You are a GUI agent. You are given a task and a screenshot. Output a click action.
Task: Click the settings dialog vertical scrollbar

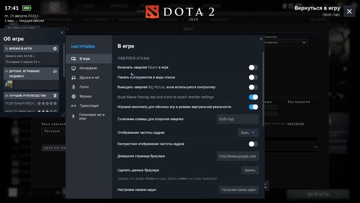click(x=263, y=89)
